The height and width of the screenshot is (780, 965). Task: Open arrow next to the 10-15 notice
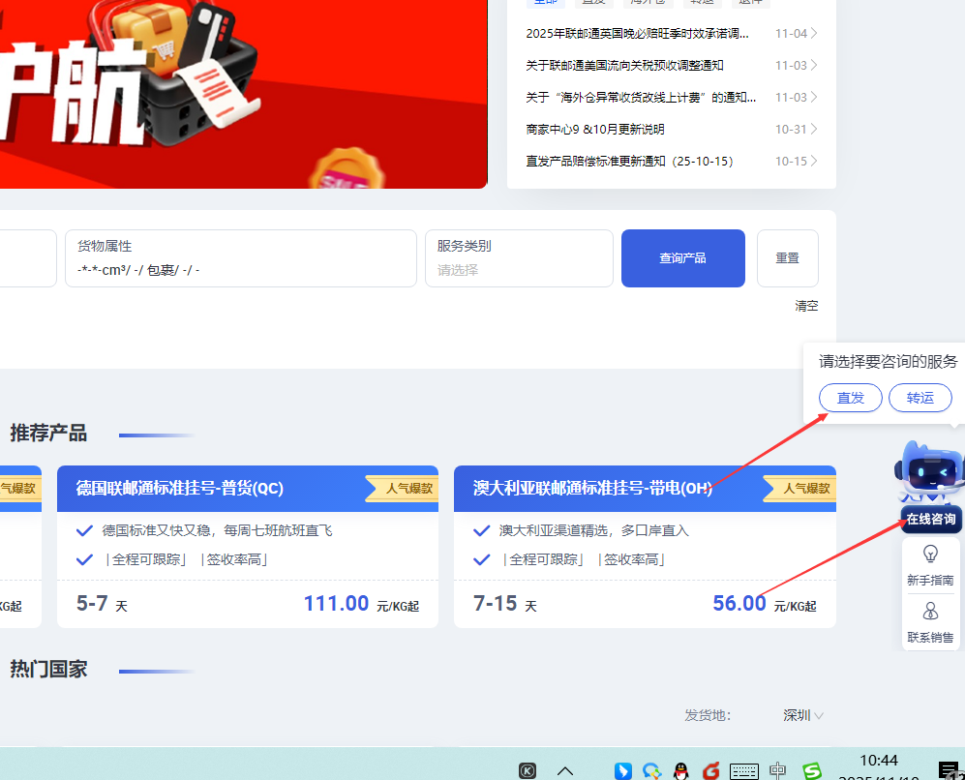(x=814, y=162)
